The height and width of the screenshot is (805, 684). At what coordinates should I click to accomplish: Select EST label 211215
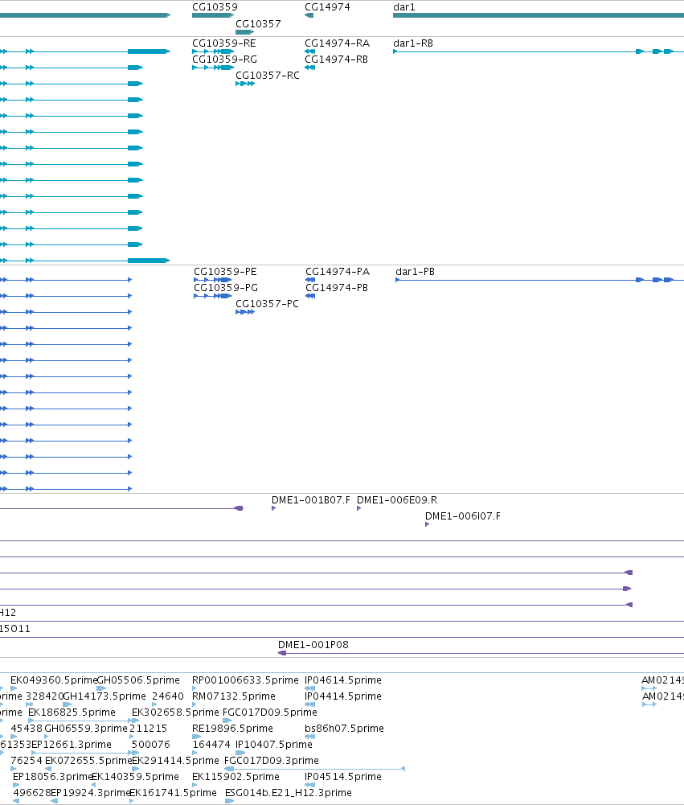149,729
